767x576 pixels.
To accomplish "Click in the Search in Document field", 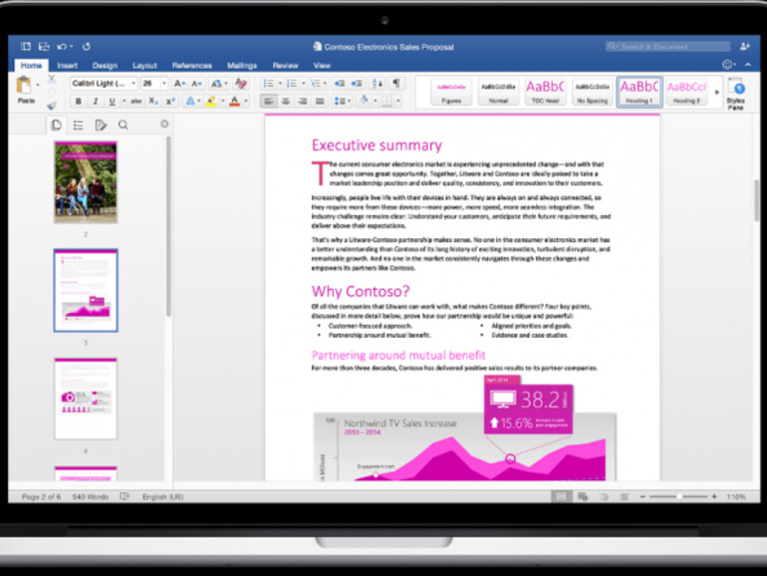I will tap(667, 47).
